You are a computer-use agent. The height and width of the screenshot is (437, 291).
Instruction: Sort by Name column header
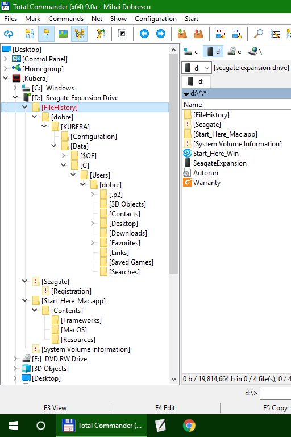(x=193, y=105)
